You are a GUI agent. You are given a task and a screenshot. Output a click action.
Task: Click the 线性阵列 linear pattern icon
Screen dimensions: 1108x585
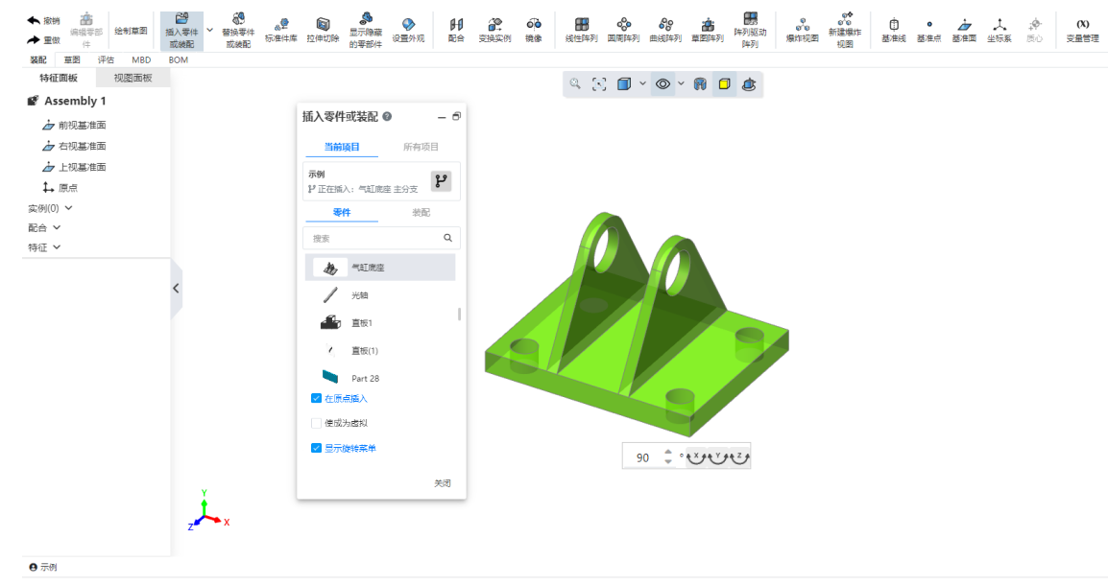click(x=582, y=25)
